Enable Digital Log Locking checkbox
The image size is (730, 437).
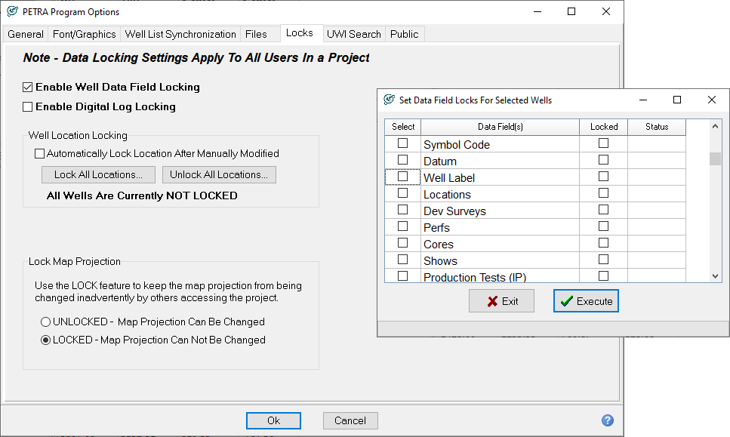(28, 107)
